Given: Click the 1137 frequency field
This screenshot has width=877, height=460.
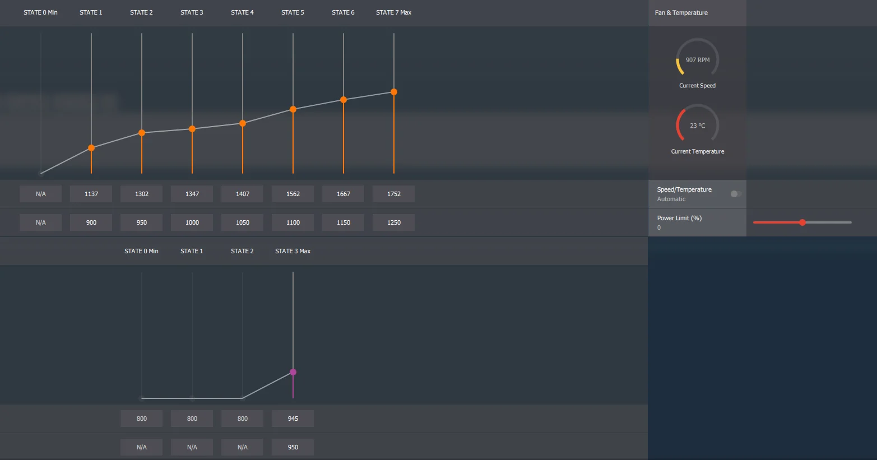Looking at the screenshot, I should [91, 194].
